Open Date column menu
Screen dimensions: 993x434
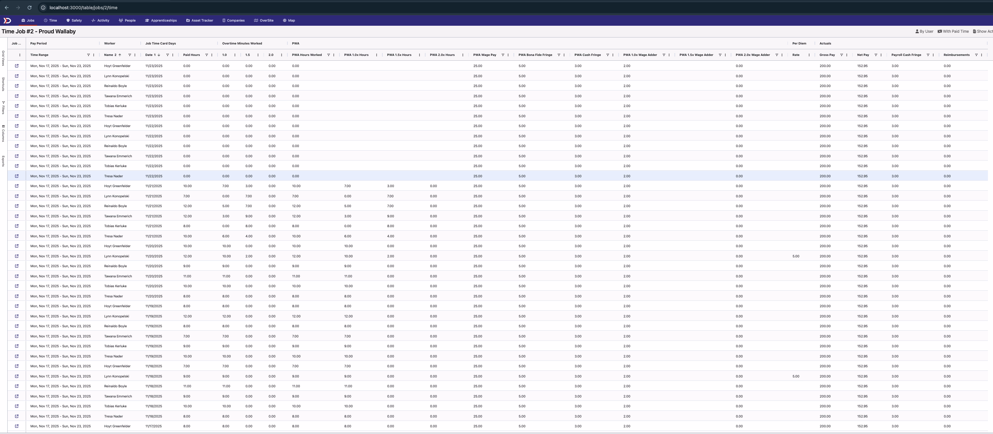173,55
